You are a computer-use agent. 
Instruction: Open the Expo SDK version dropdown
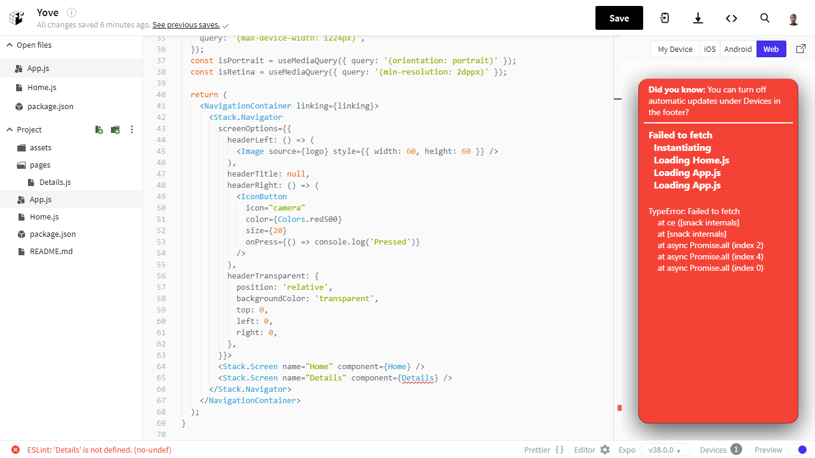[x=665, y=450]
